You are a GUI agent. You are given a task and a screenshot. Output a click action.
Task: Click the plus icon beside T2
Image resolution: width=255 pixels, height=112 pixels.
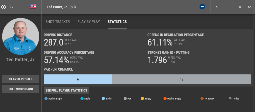click(3, 7)
